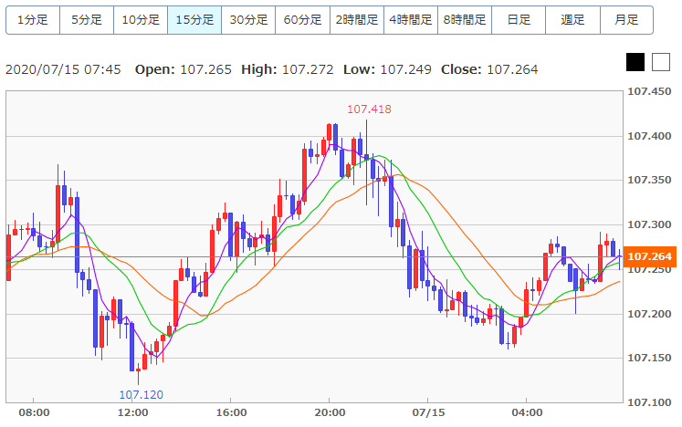Viewport: 682px width, 427px height.
Task: Click the 2020/07/15 07:45 date readout
Action: tap(63, 69)
